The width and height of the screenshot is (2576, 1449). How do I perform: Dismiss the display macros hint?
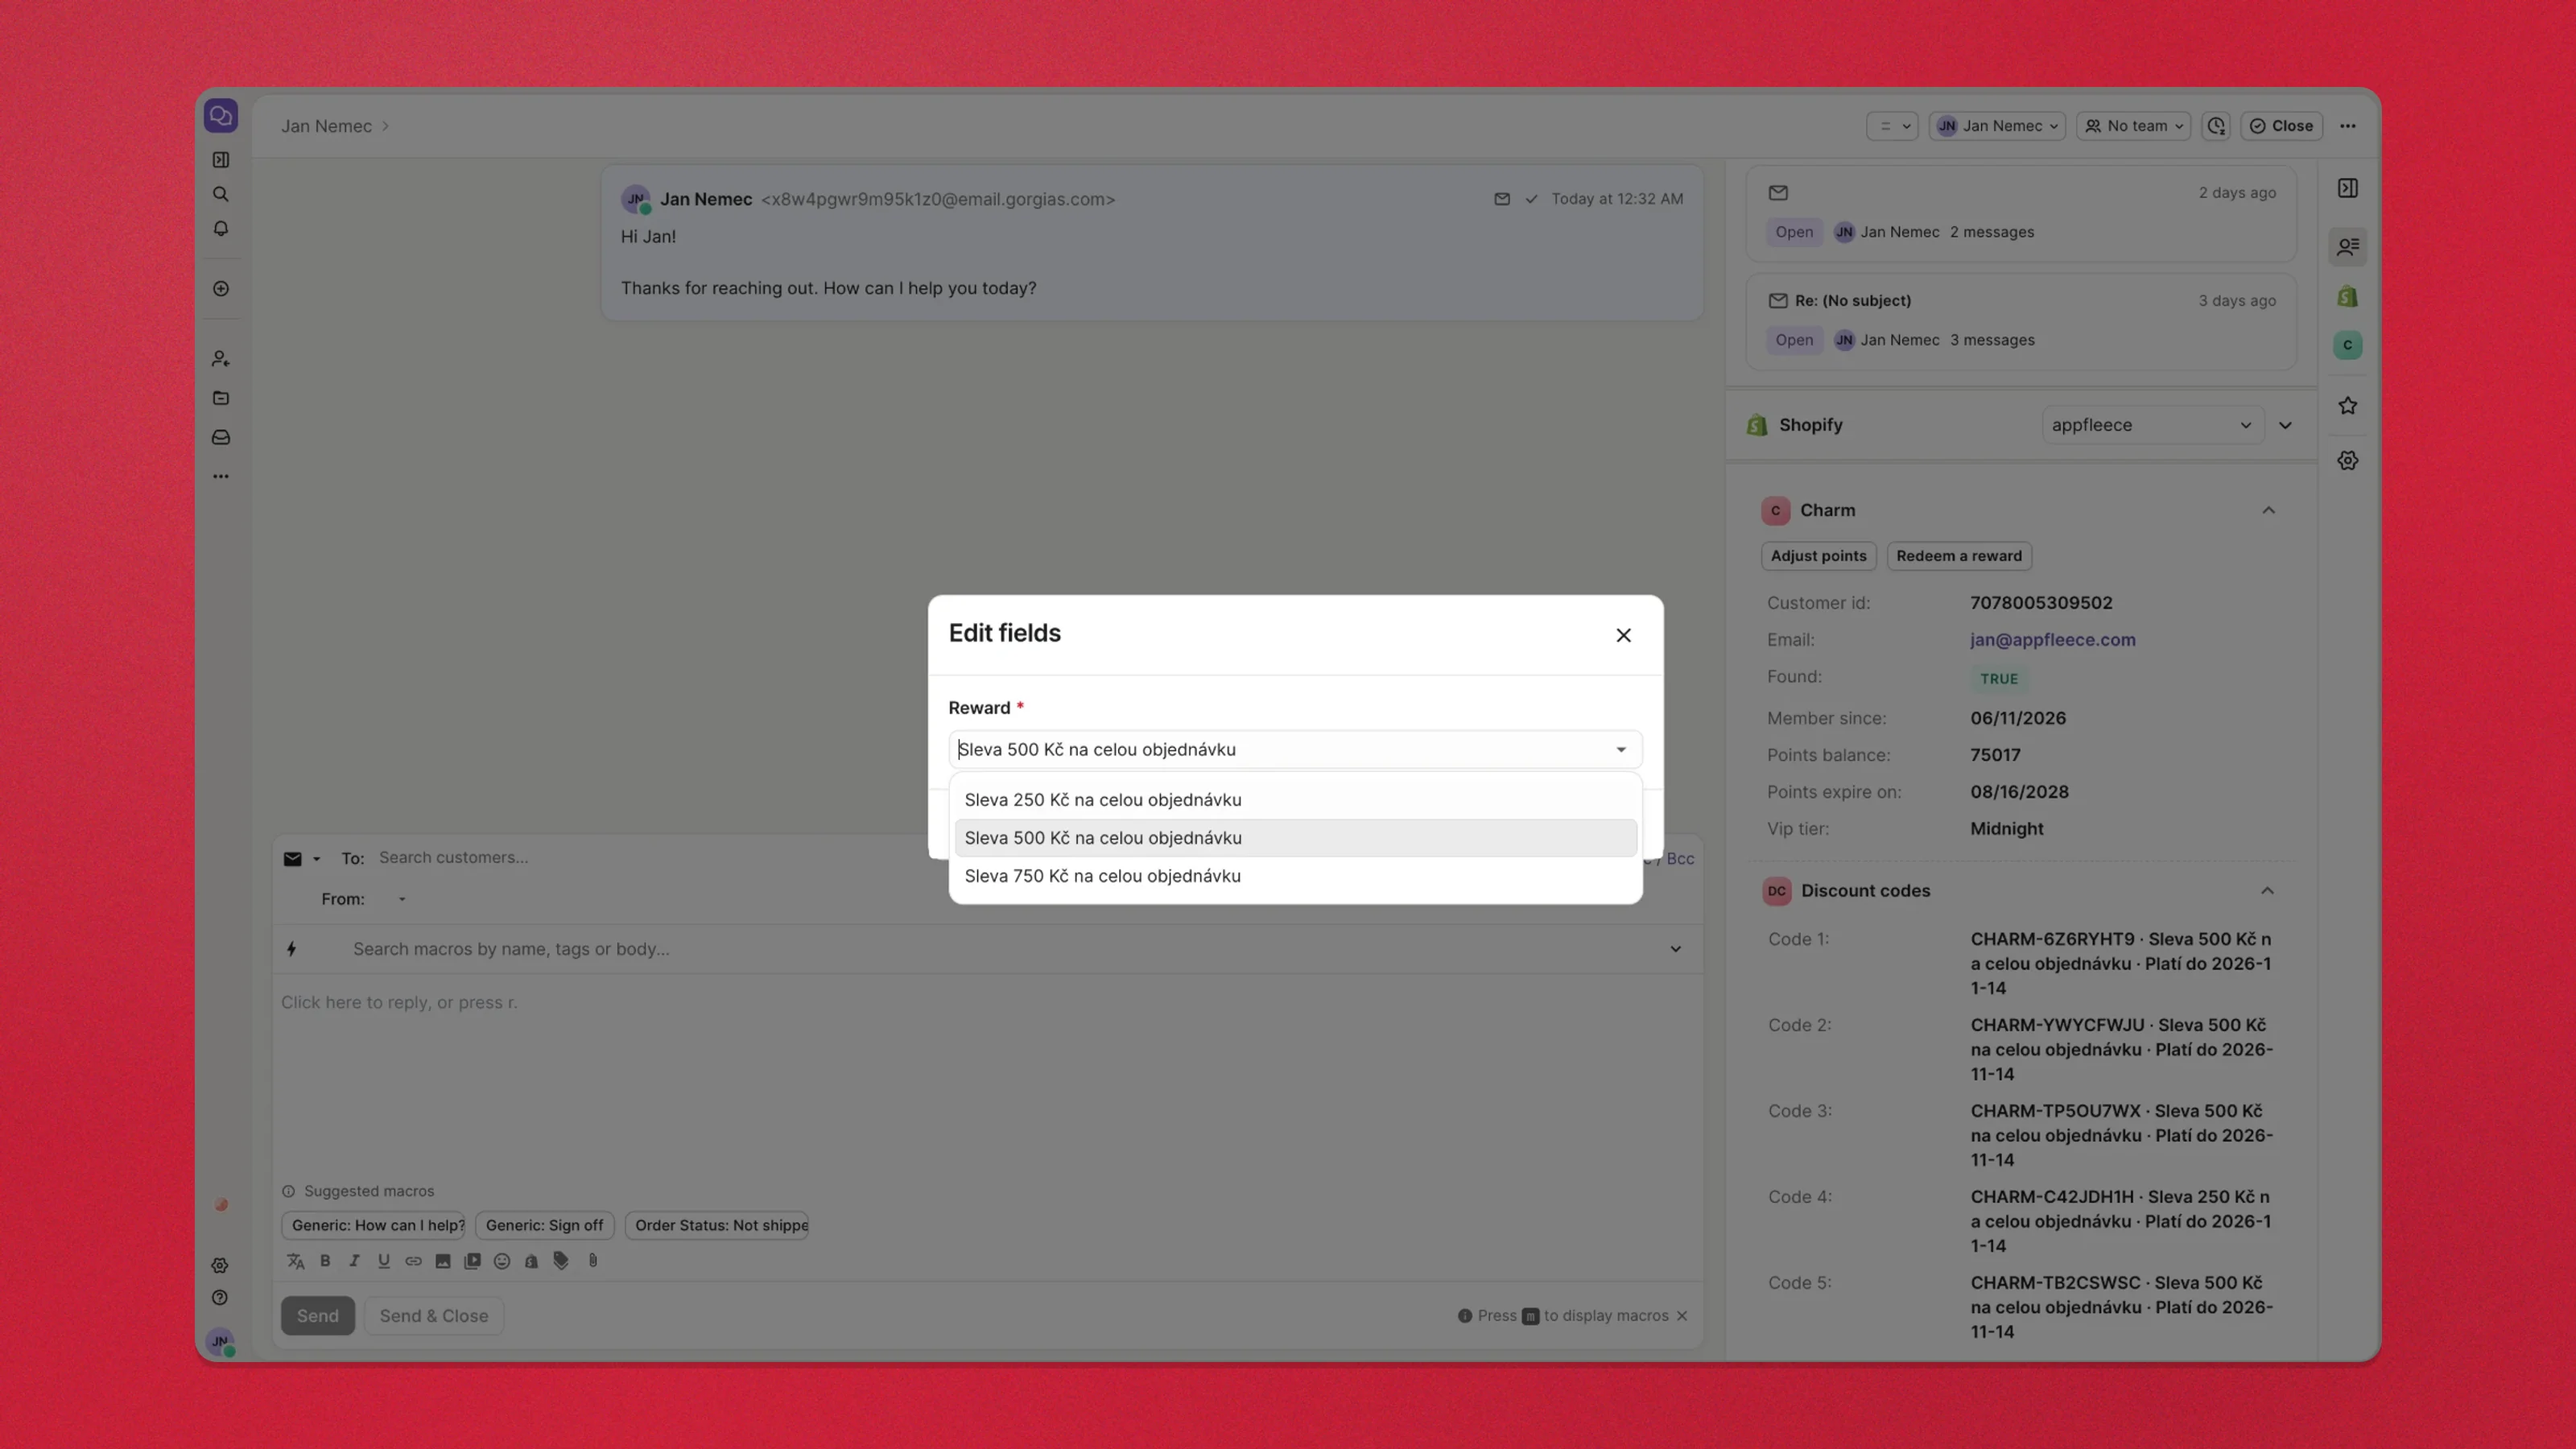[1682, 1316]
